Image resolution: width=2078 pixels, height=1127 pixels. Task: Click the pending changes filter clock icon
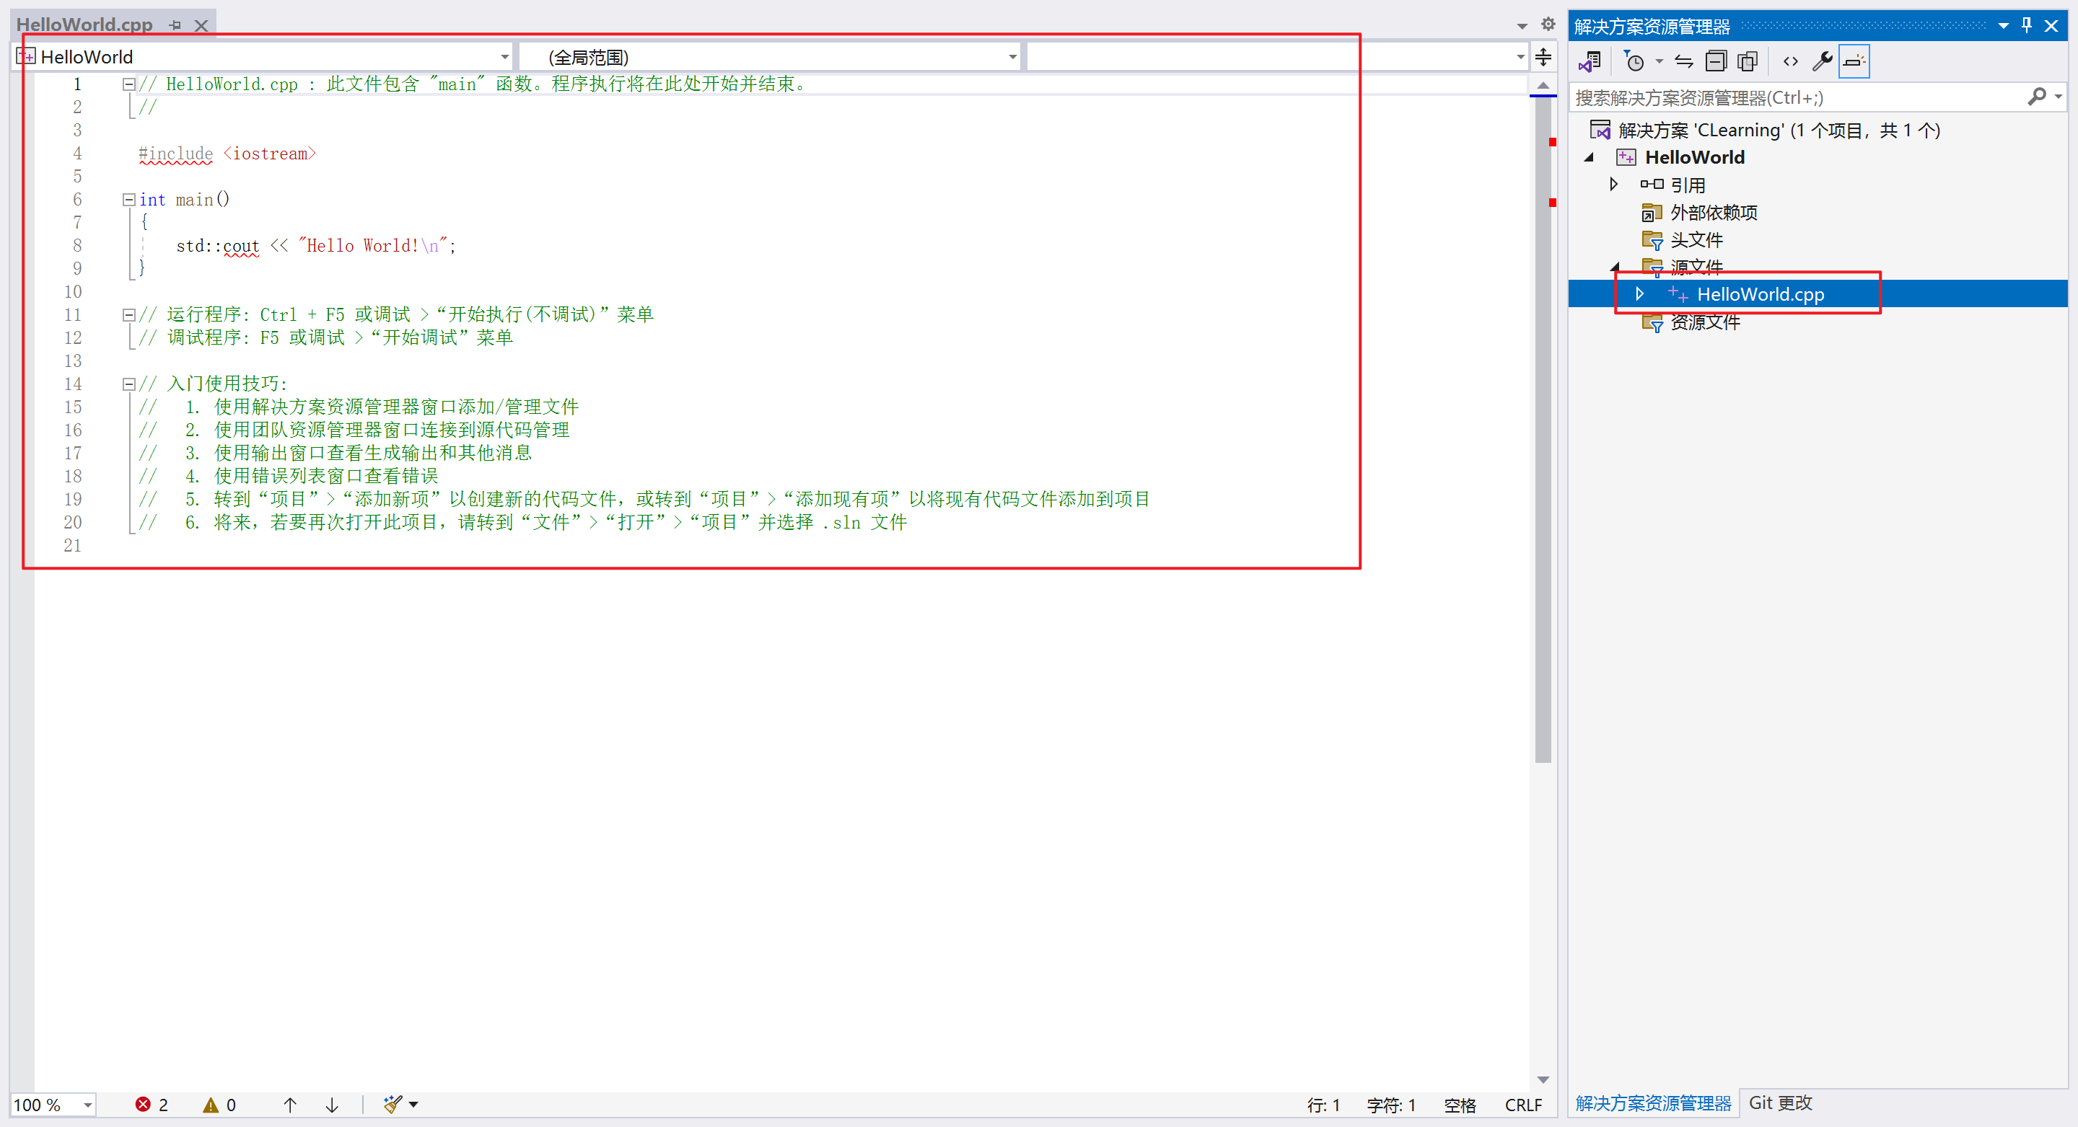click(x=1634, y=61)
